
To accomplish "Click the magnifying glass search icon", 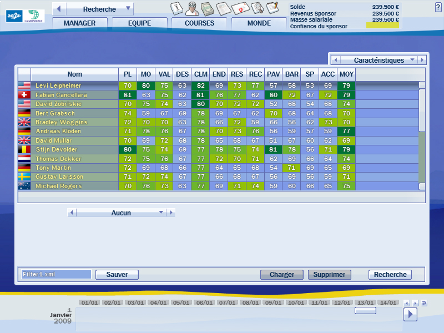I will 257,8.
